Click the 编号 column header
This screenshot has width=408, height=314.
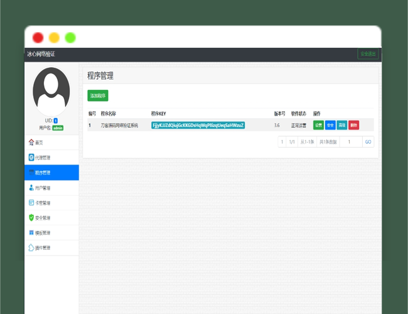92,114
